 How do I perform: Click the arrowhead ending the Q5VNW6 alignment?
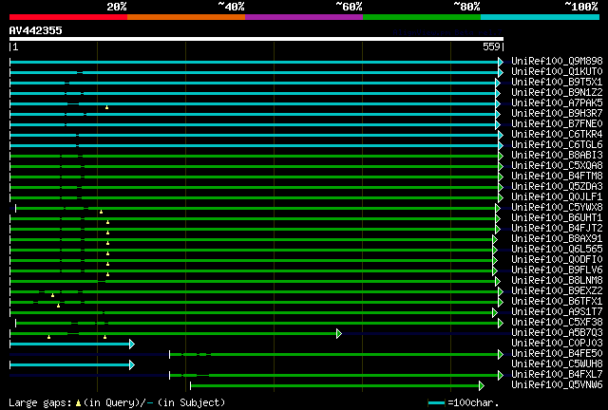(482, 385)
